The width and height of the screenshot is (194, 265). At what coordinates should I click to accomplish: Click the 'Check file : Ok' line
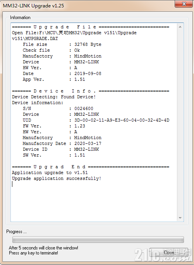[x=52, y=51]
